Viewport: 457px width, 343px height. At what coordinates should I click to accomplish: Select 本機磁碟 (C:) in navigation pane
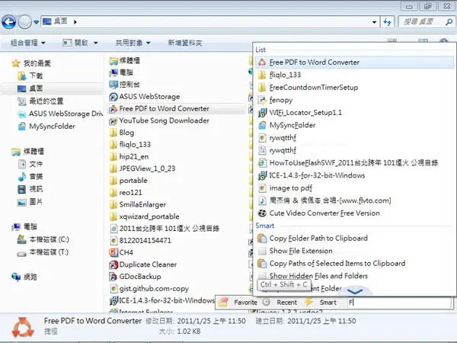(x=43, y=240)
